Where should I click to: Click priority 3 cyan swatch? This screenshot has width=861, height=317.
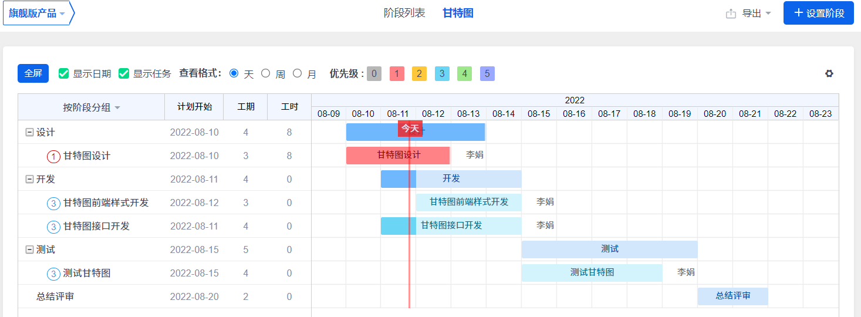pos(442,73)
